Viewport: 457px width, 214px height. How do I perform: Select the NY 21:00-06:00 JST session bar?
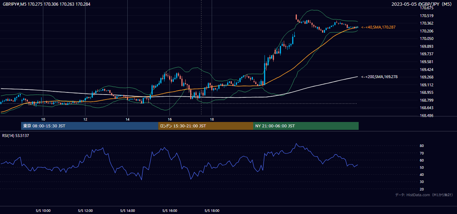(x=306, y=126)
